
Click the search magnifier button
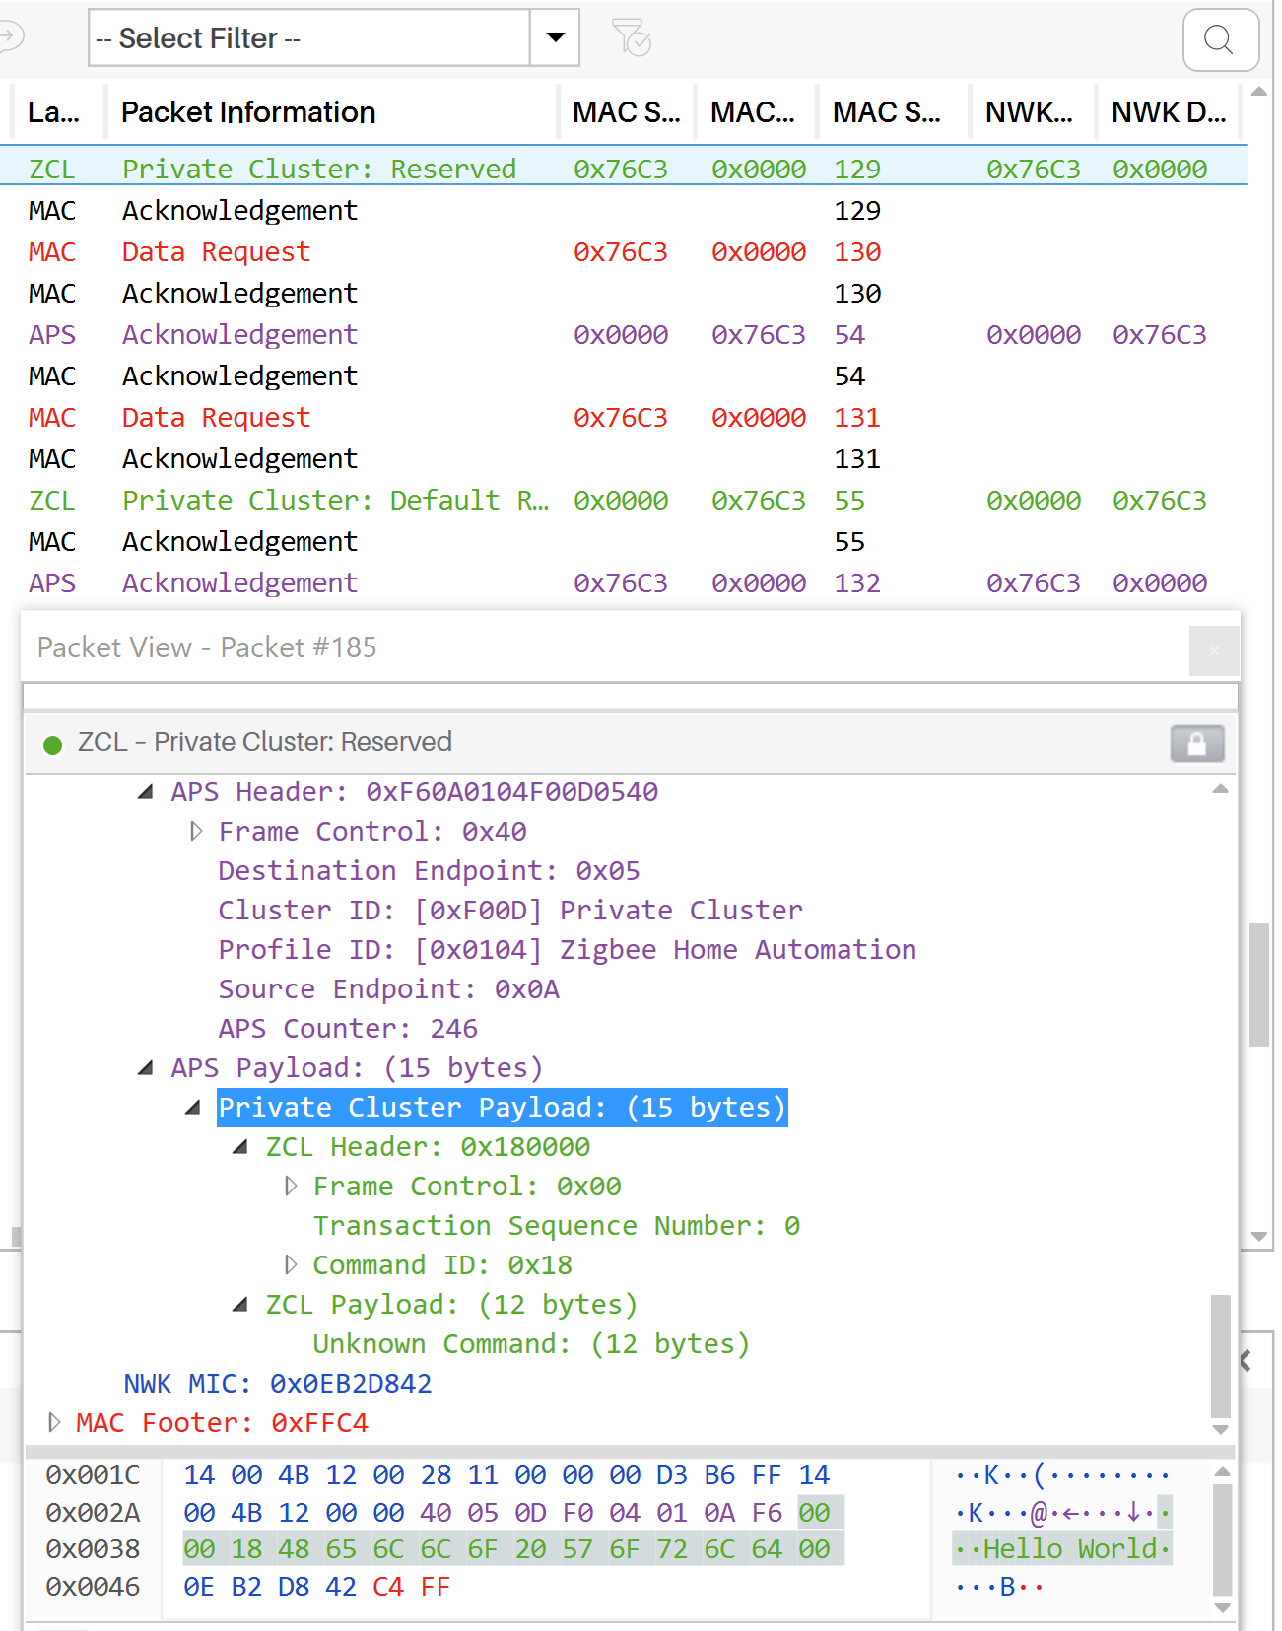(1220, 40)
